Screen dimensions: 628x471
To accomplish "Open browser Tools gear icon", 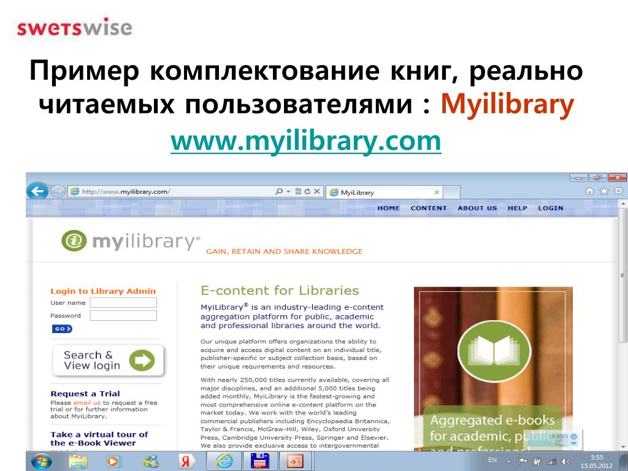I will [x=618, y=191].
